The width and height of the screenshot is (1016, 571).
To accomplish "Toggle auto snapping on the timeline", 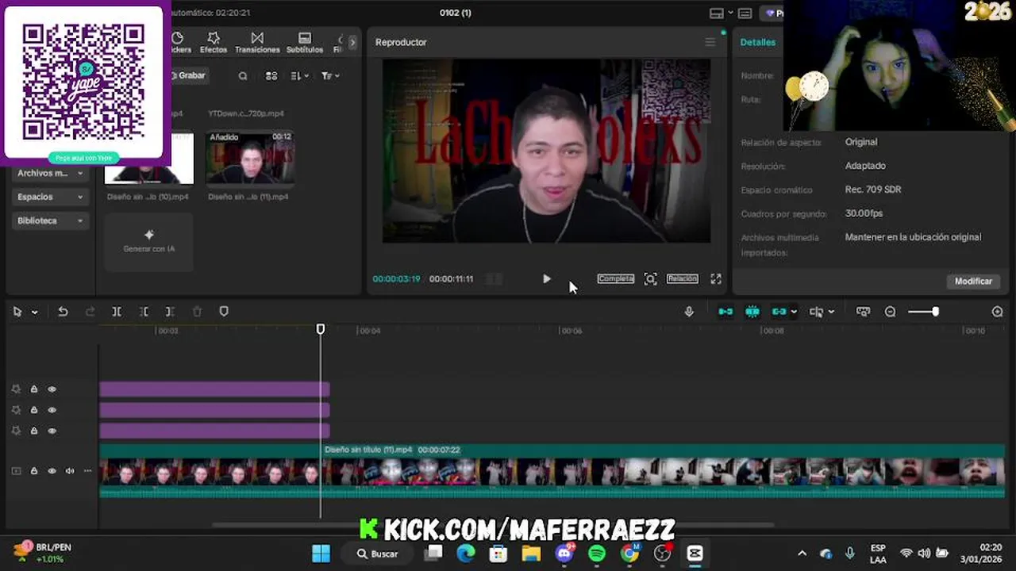I will 752,312.
